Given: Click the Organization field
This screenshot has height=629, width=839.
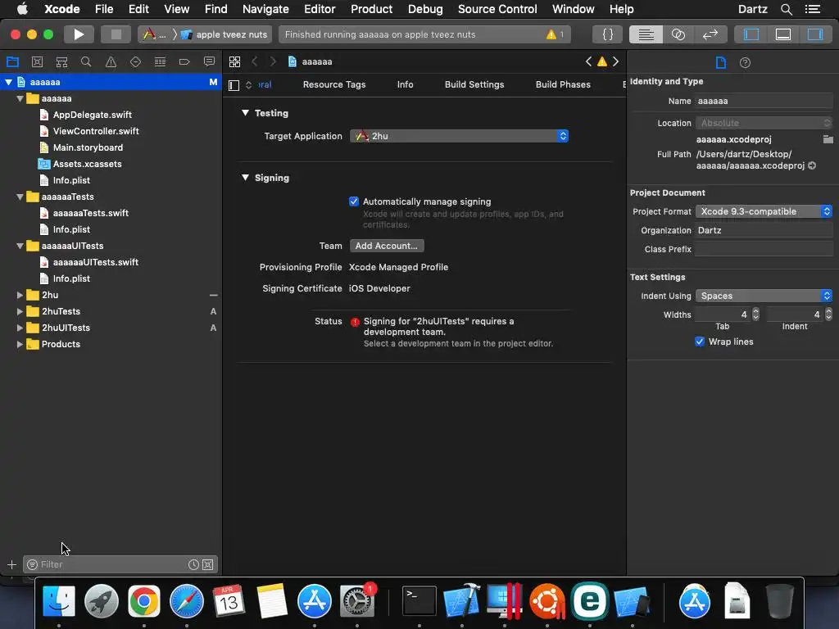Looking at the screenshot, I should (764, 230).
